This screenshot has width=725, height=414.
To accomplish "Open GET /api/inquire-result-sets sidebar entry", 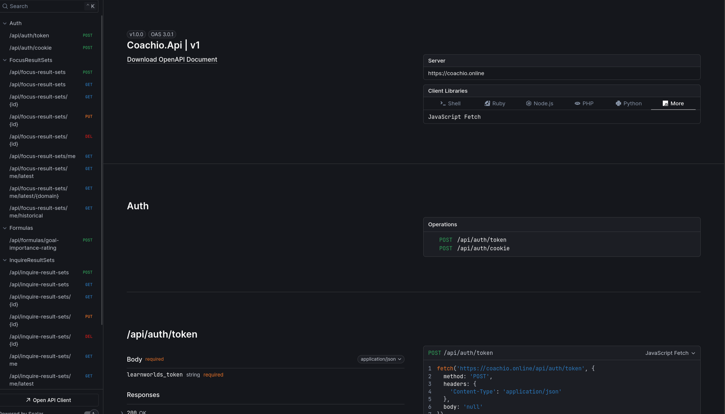I will 50,284.
